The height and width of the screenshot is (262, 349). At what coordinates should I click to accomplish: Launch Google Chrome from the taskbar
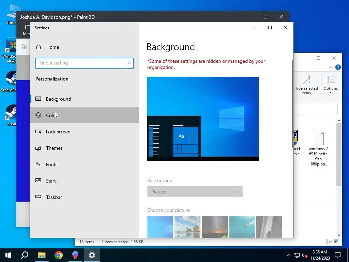pyautogui.click(x=59, y=255)
